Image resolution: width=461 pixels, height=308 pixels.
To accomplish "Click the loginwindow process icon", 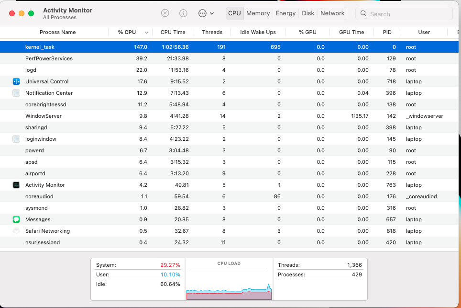I will 16,139.
